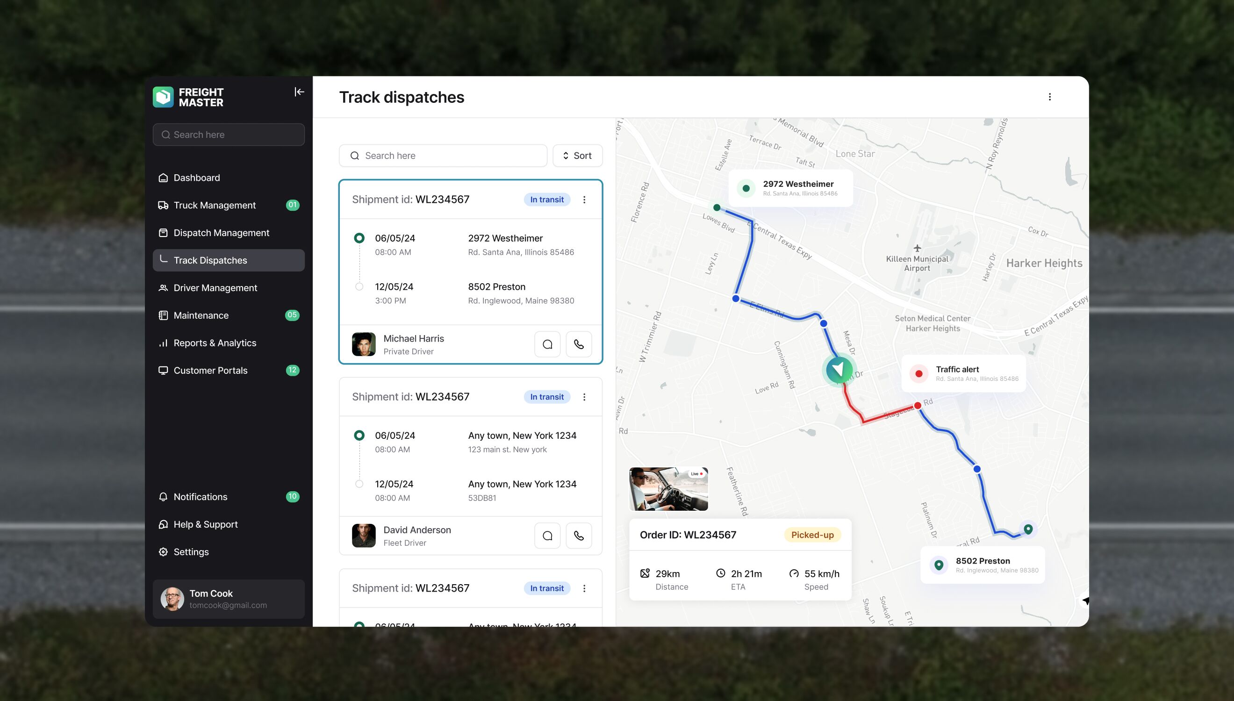The image size is (1234, 701).
Task: Open options menu of the third shipment card
Action: (584, 588)
